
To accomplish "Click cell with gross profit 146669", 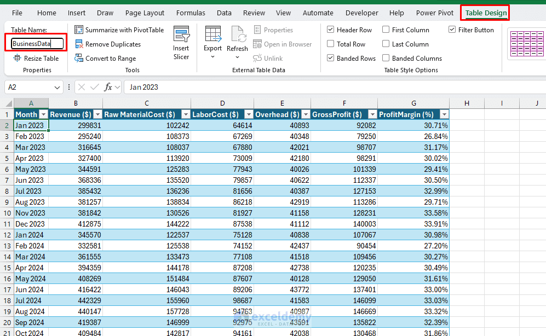I will coord(344,311).
